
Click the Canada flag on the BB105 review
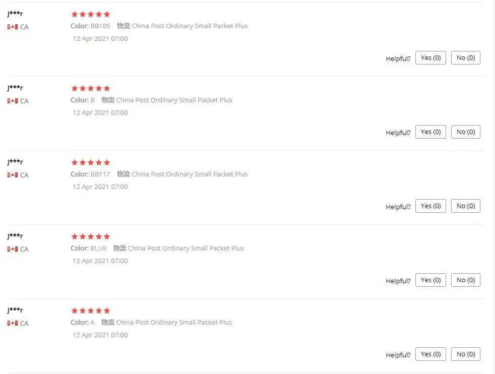tap(13, 27)
